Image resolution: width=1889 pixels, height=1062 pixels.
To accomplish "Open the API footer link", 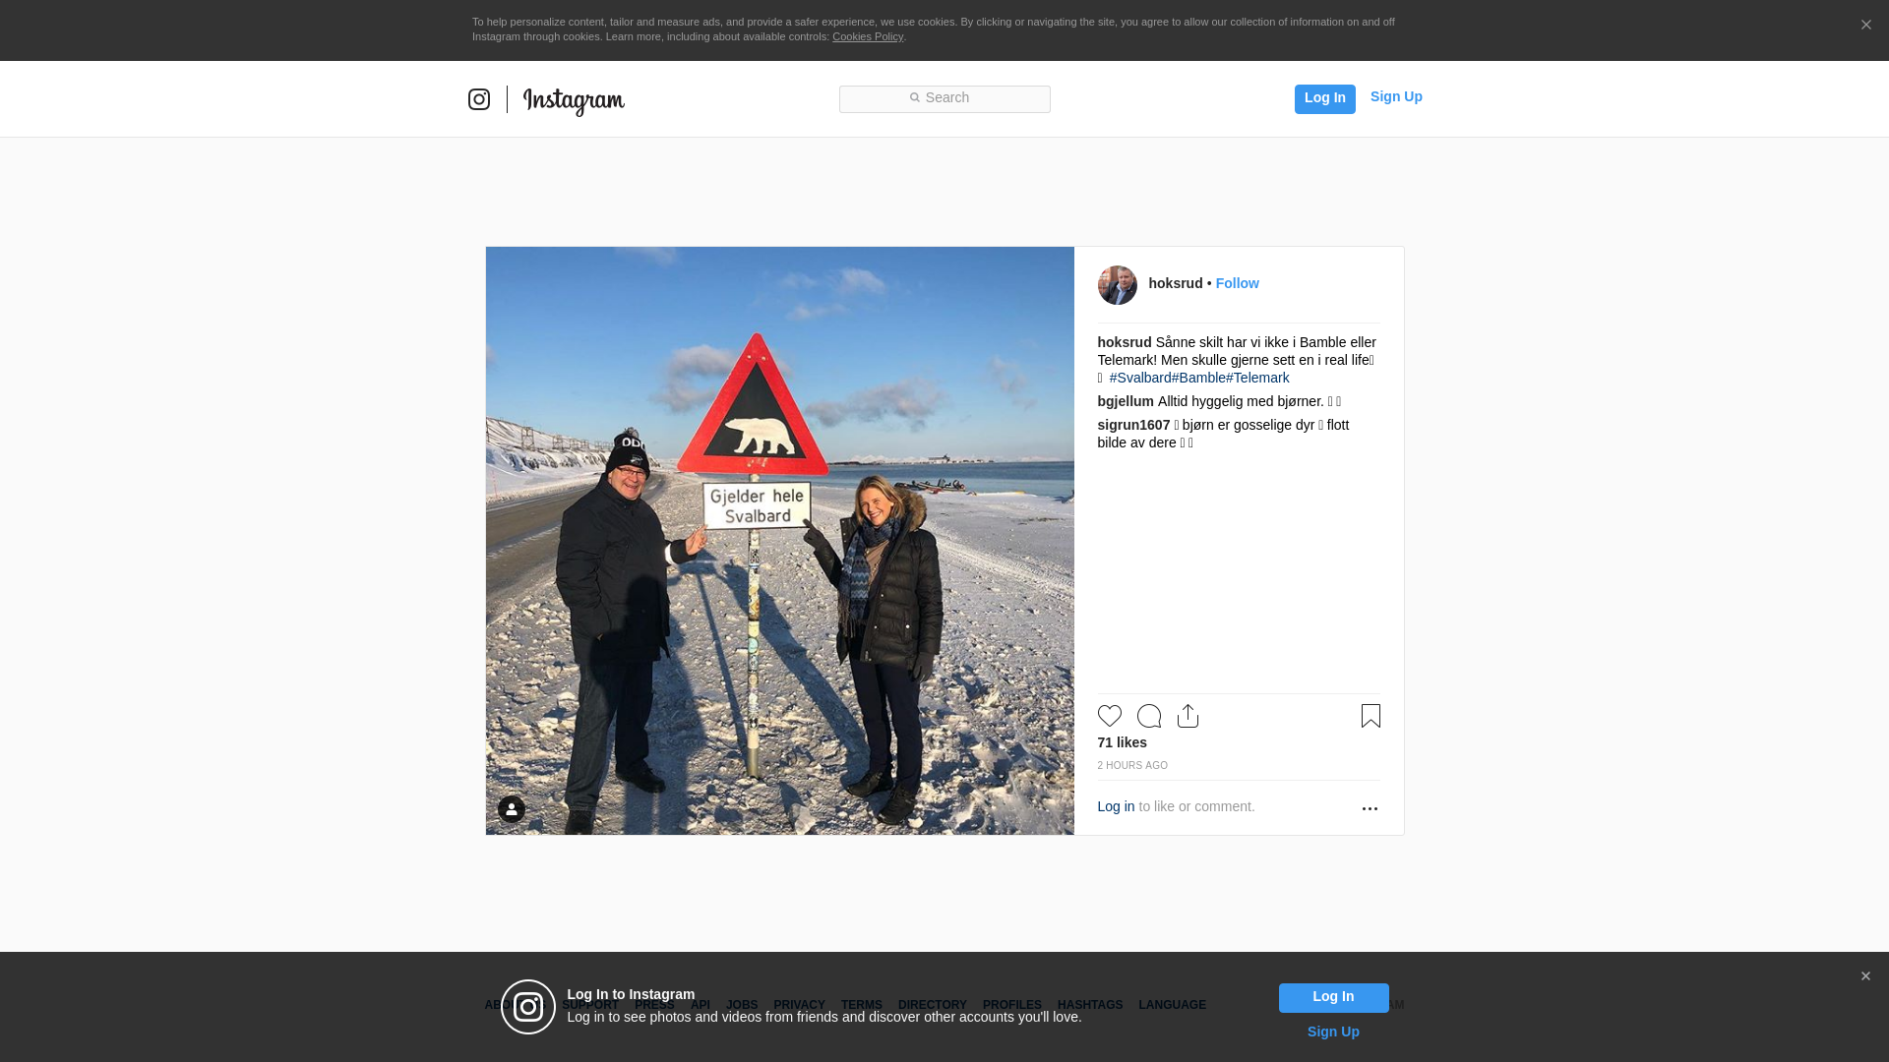I will (x=701, y=1005).
